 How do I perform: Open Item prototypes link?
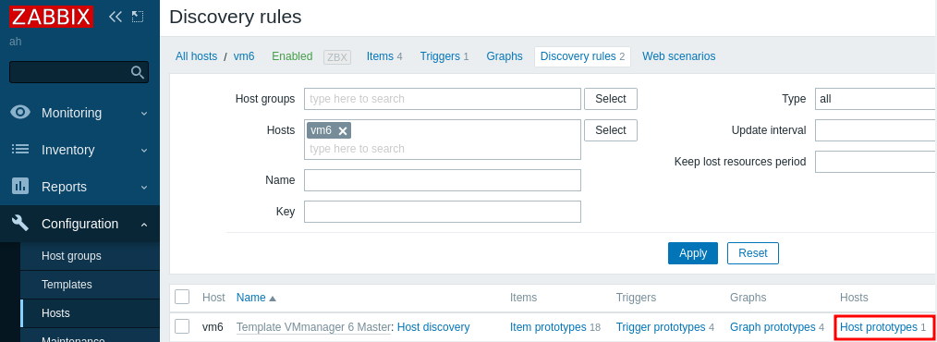tap(548, 327)
